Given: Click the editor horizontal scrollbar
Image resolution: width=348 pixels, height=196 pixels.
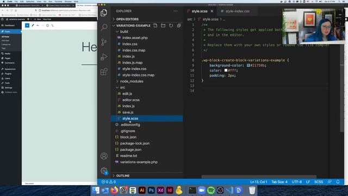Looking at the screenshot, I should tap(259, 176).
